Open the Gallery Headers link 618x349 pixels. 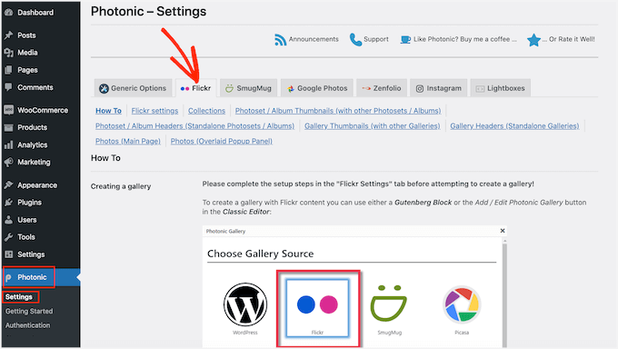click(x=514, y=125)
